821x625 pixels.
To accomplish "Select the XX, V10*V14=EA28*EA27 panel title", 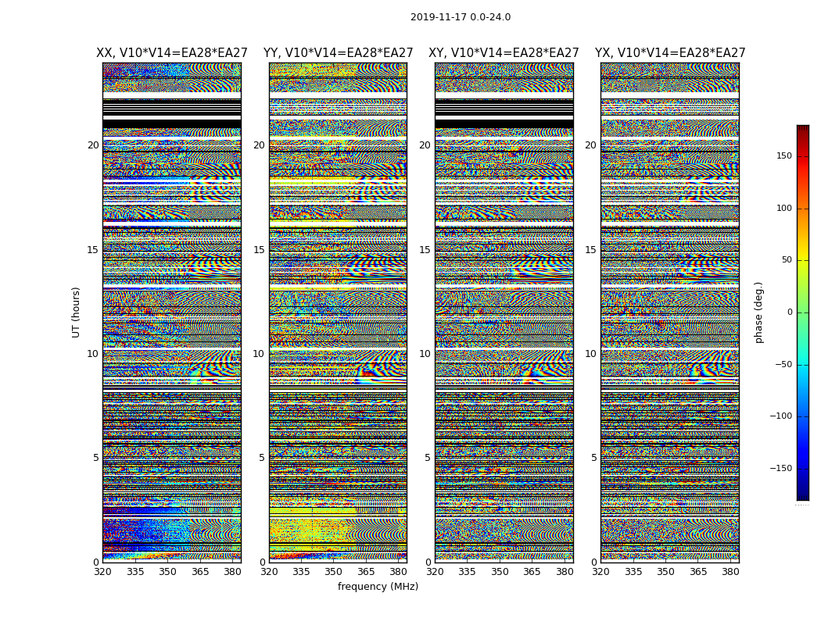I will click(x=172, y=53).
